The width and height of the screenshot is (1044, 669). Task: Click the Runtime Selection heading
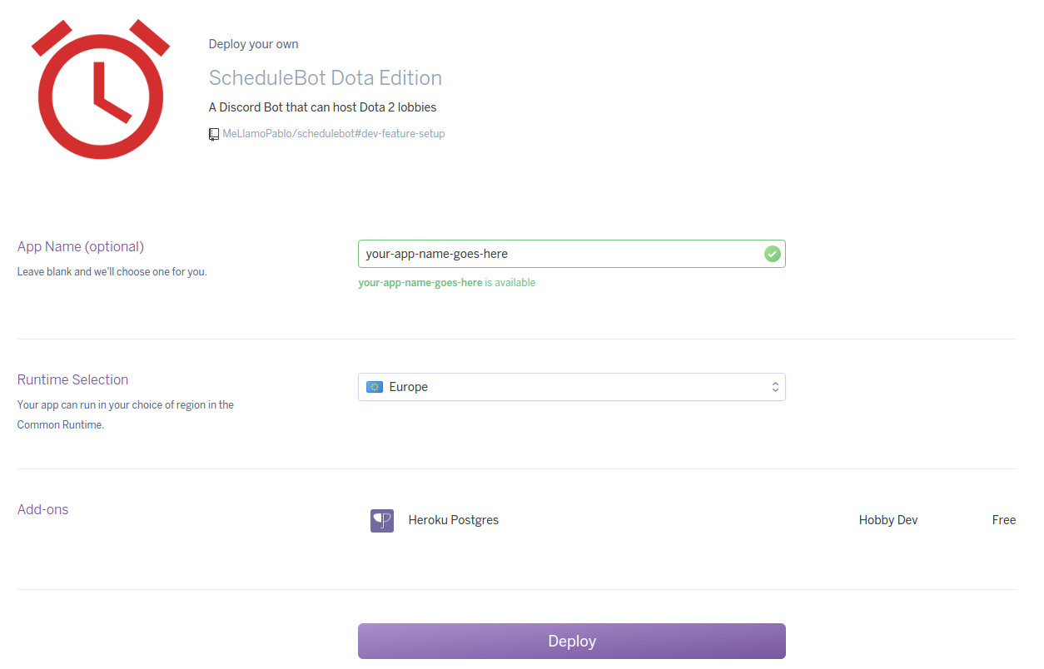click(x=72, y=379)
